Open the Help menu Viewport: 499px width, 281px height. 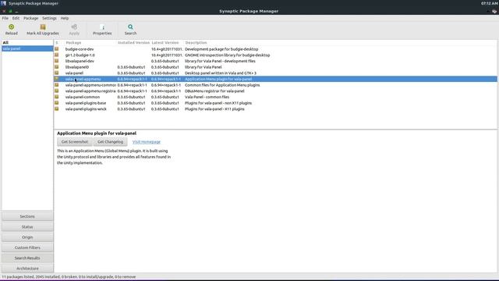65,18
